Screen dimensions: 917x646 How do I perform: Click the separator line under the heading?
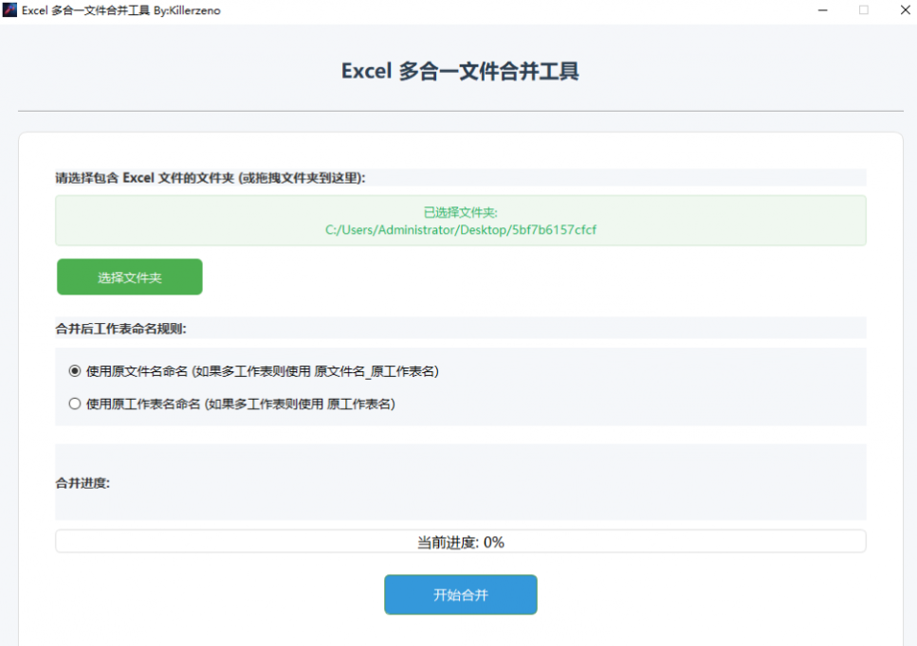click(460, 111)
